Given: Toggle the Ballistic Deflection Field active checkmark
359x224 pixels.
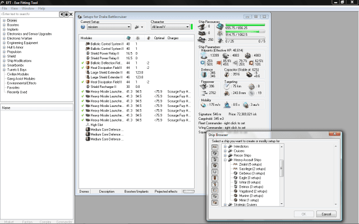Looking at the screenshot, I should [x=82, y=63].
